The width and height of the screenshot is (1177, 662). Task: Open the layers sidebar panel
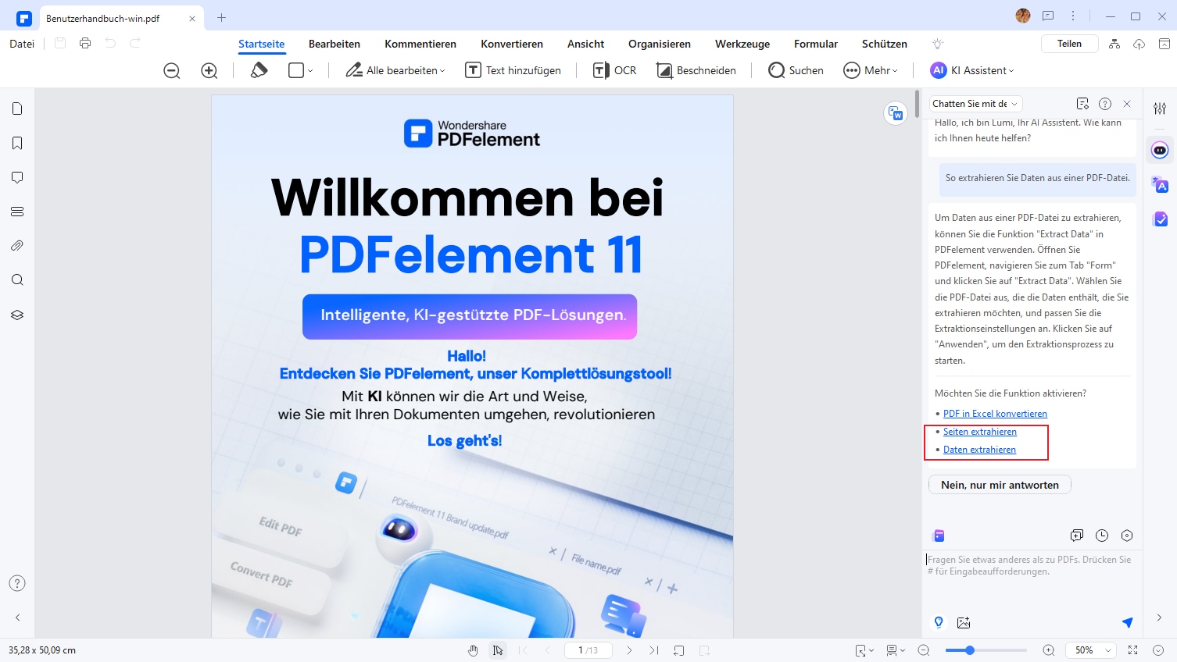pos(17,315)
